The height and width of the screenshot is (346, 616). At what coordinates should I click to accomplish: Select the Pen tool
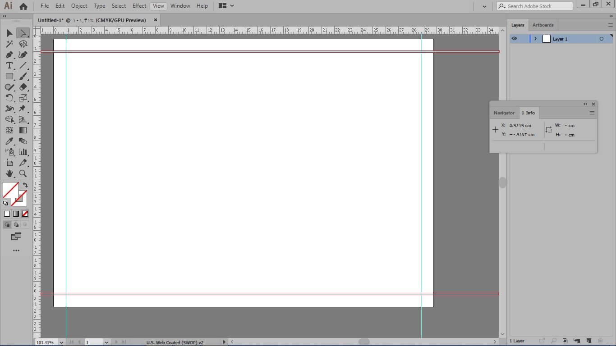(9, 55)
